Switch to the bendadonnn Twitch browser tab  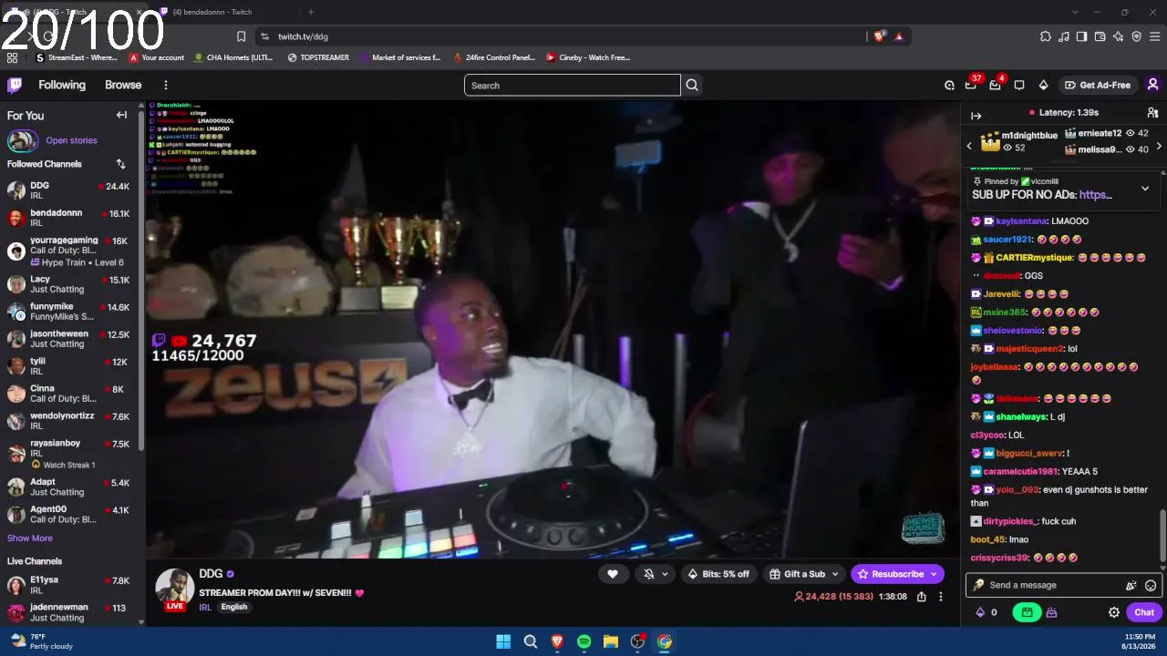225,12
